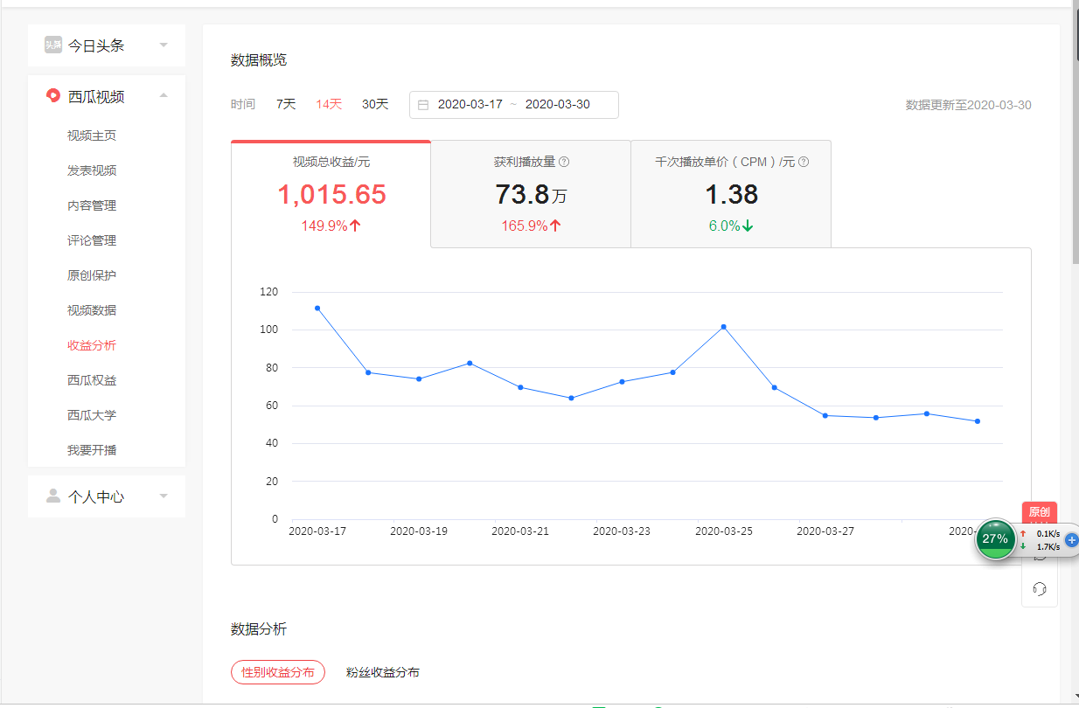Click the 数据分析 heading
1079x708 pixels.
click(x=259, y=629)
